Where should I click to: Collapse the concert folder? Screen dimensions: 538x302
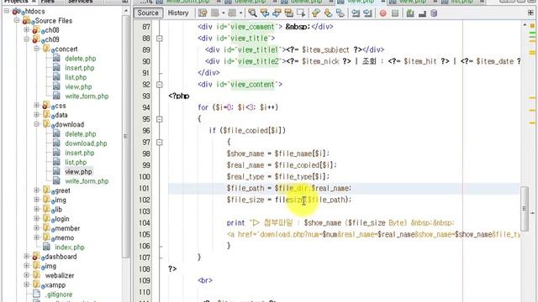click(36, 49)
